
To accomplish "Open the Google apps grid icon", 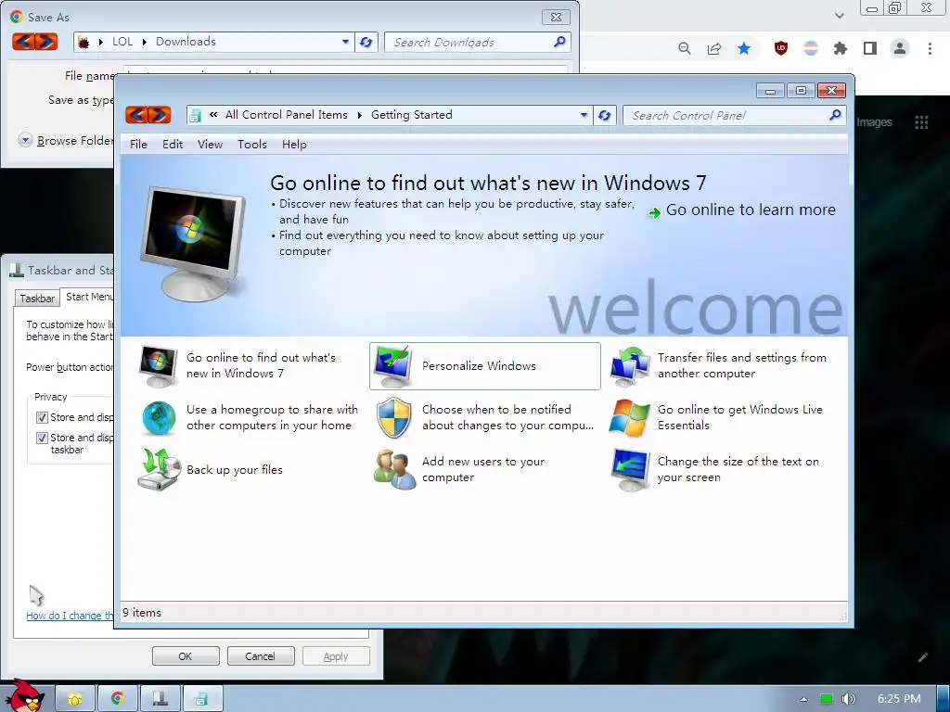I will tap(921, 122).
